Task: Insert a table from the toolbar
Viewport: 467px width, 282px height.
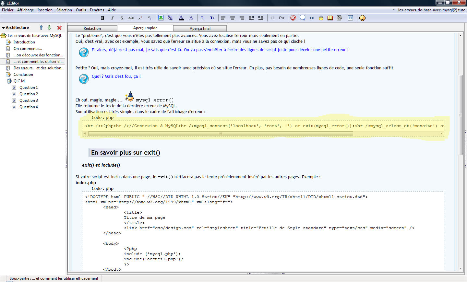Action: point(351,18)
